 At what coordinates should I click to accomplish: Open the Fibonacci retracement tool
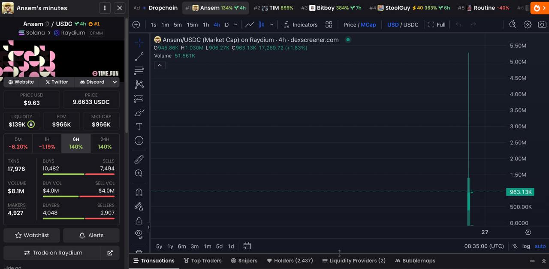(139, 70)
